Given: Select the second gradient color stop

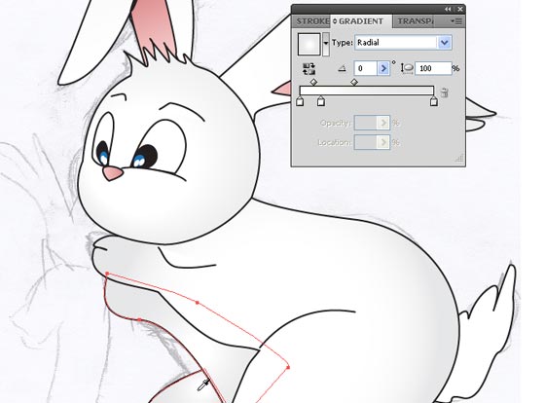Looking at the screenshot, I should [321, 101].
